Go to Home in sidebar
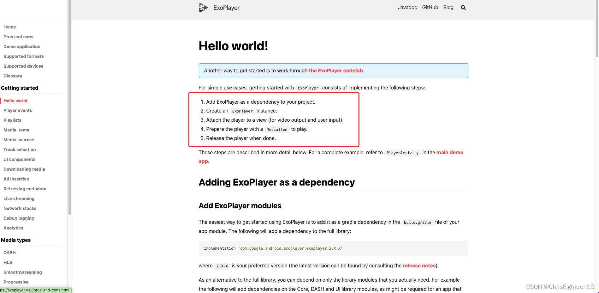The image size is (599, 293). click(10, 27)
